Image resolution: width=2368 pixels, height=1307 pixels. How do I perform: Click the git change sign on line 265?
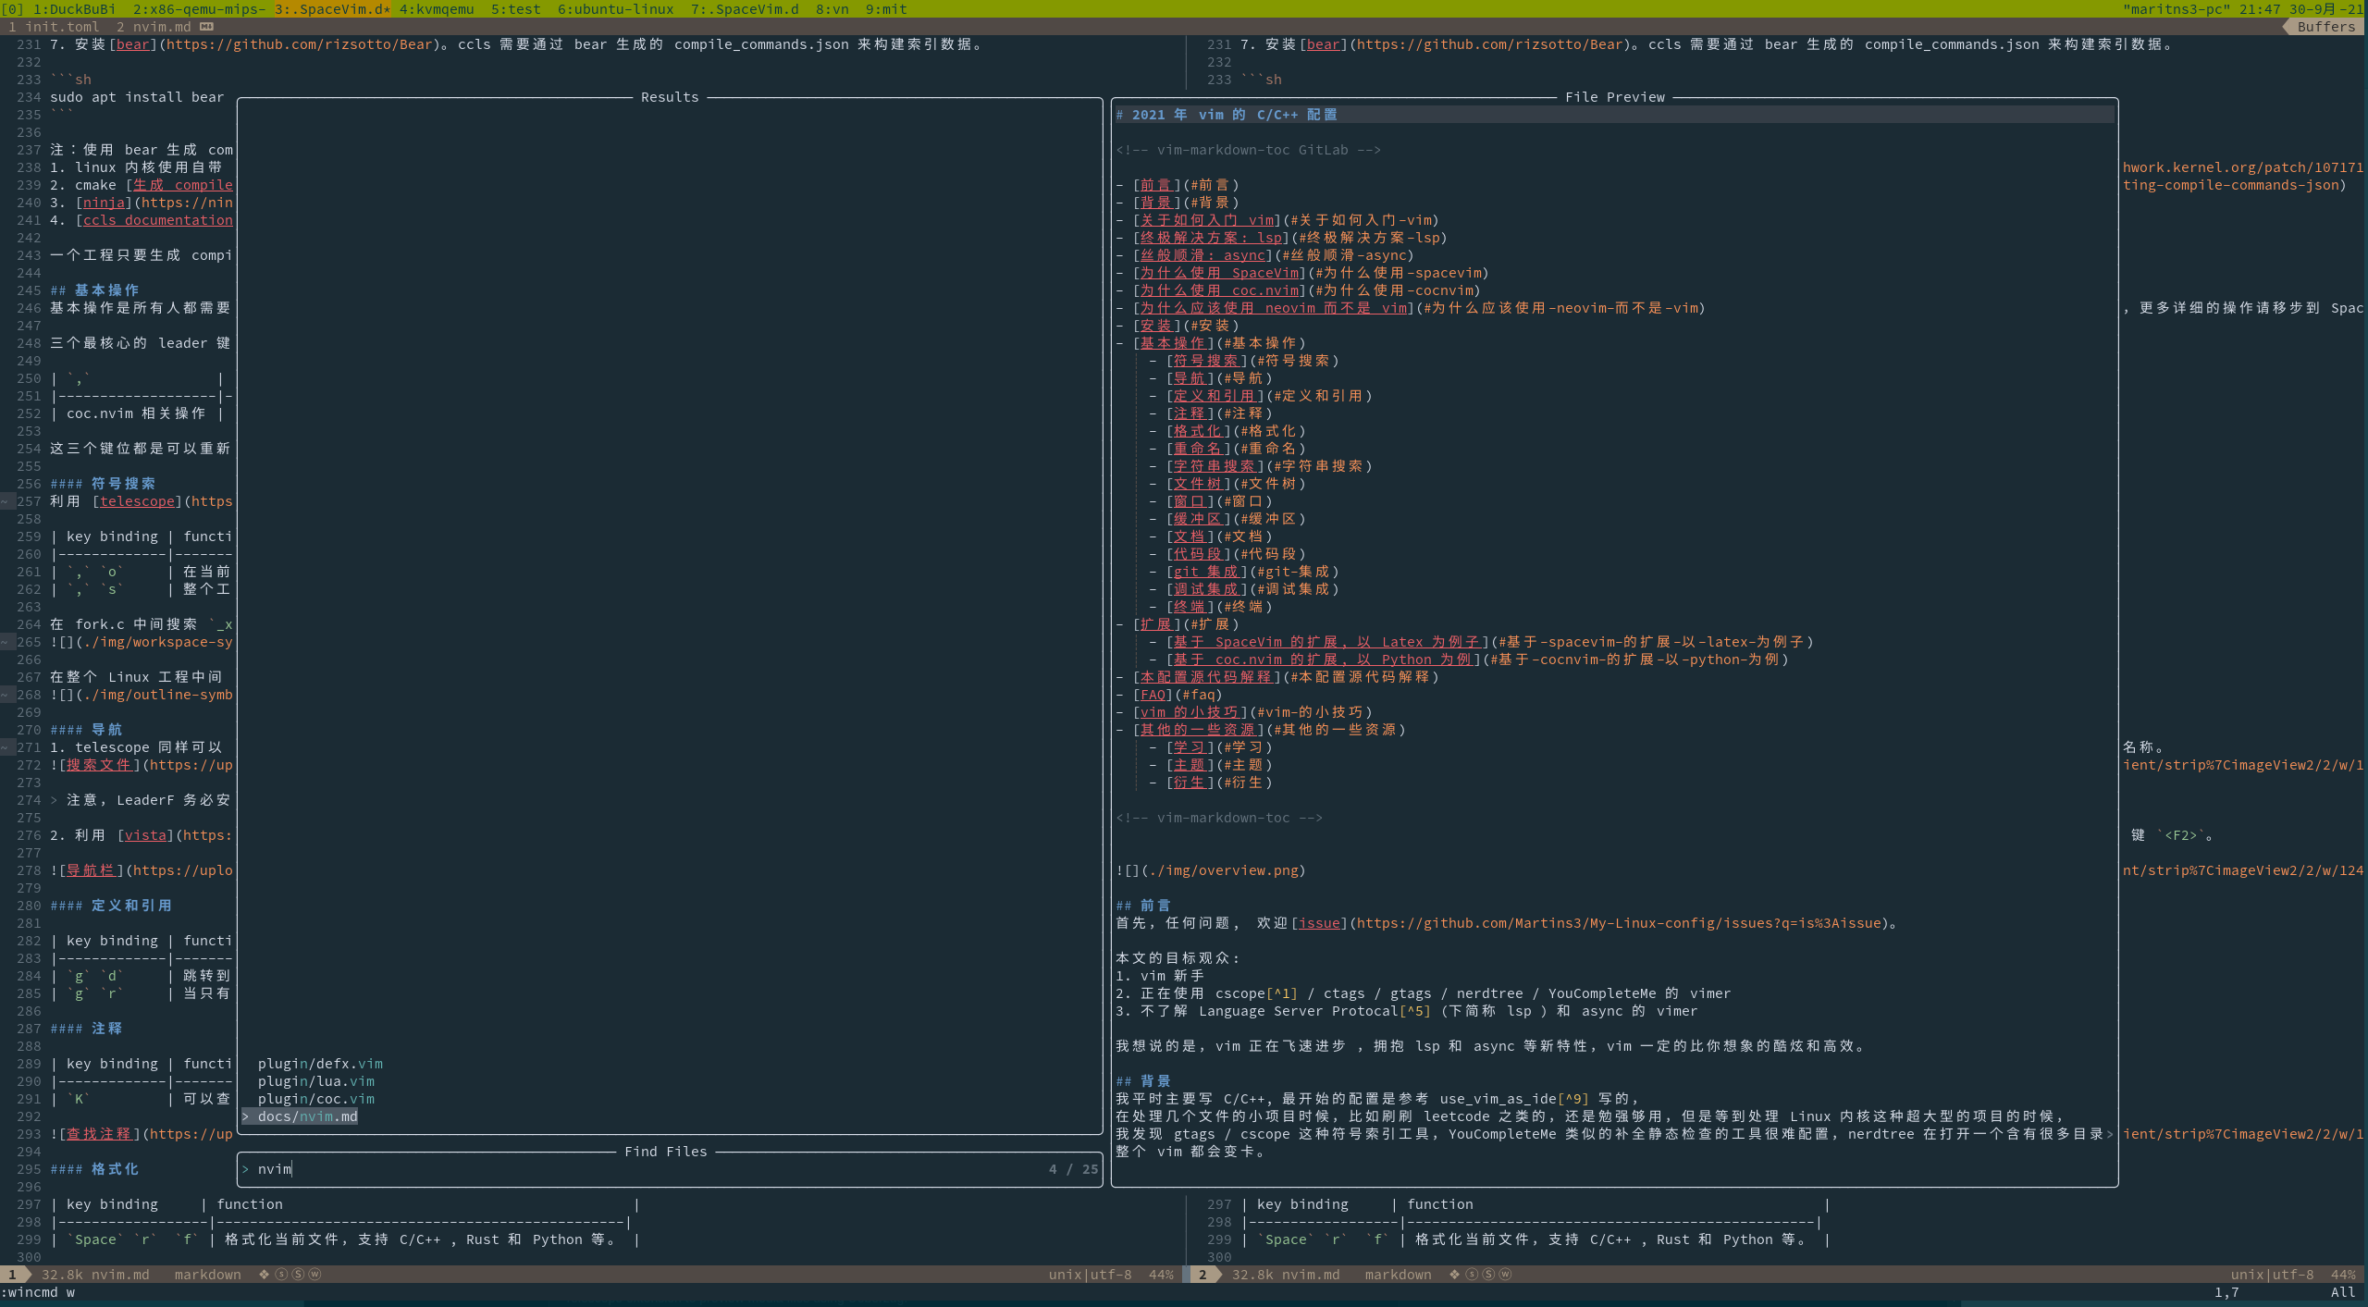5,642
